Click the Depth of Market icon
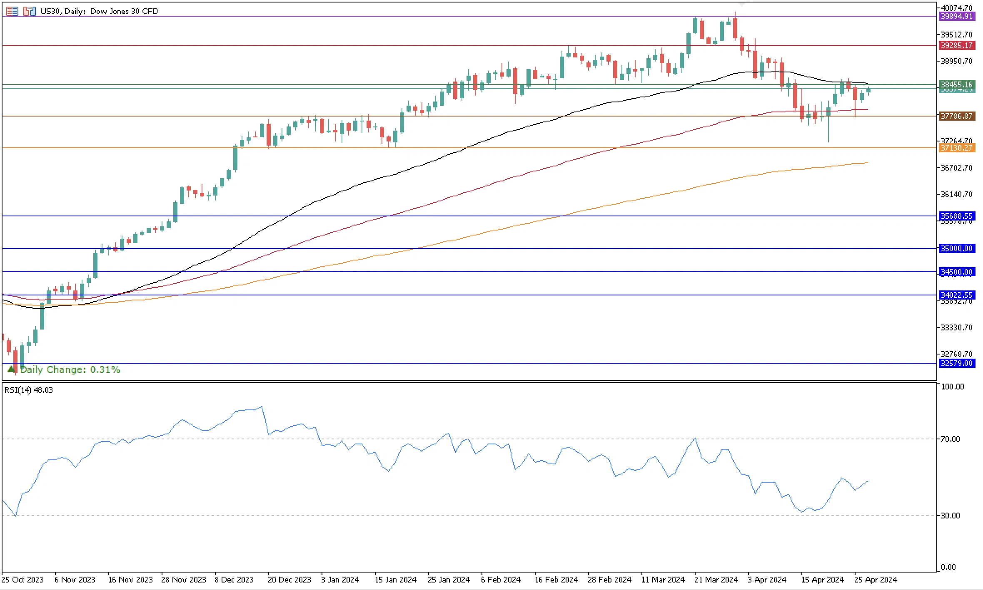Viewport: 983px width, 590px height. (x=12, y=11)
